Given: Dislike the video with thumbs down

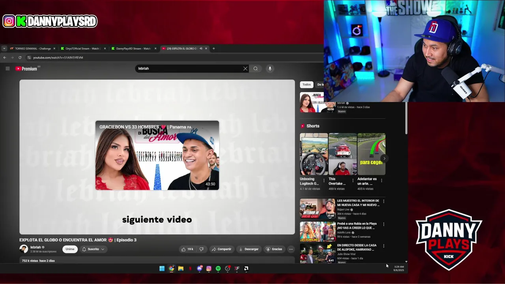Looking at the screenshot, I should point(202,249).
